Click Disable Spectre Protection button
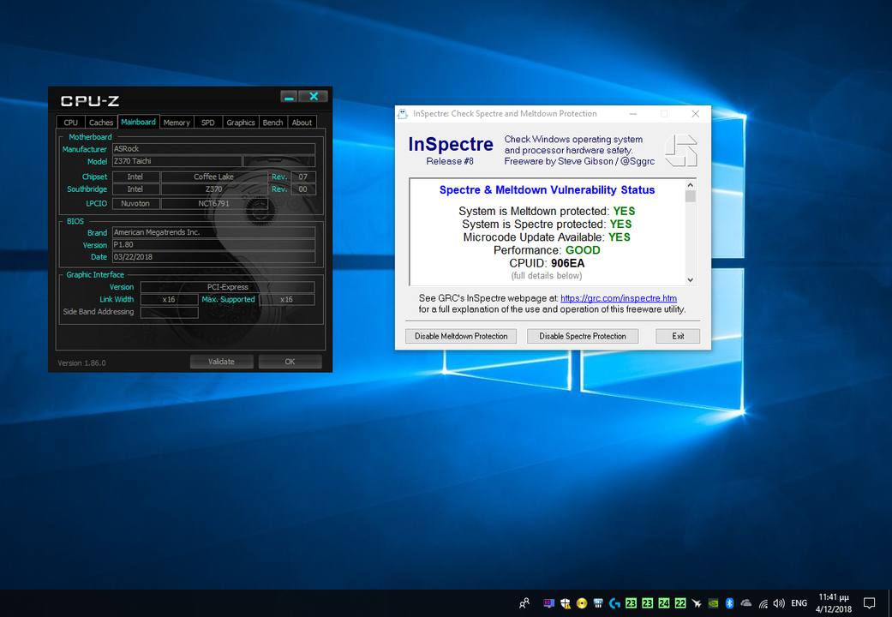 [583, 336]
